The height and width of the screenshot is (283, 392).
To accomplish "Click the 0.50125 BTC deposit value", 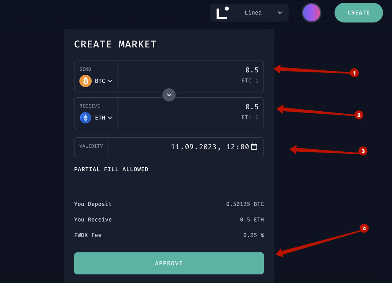I will coord(245,204).
